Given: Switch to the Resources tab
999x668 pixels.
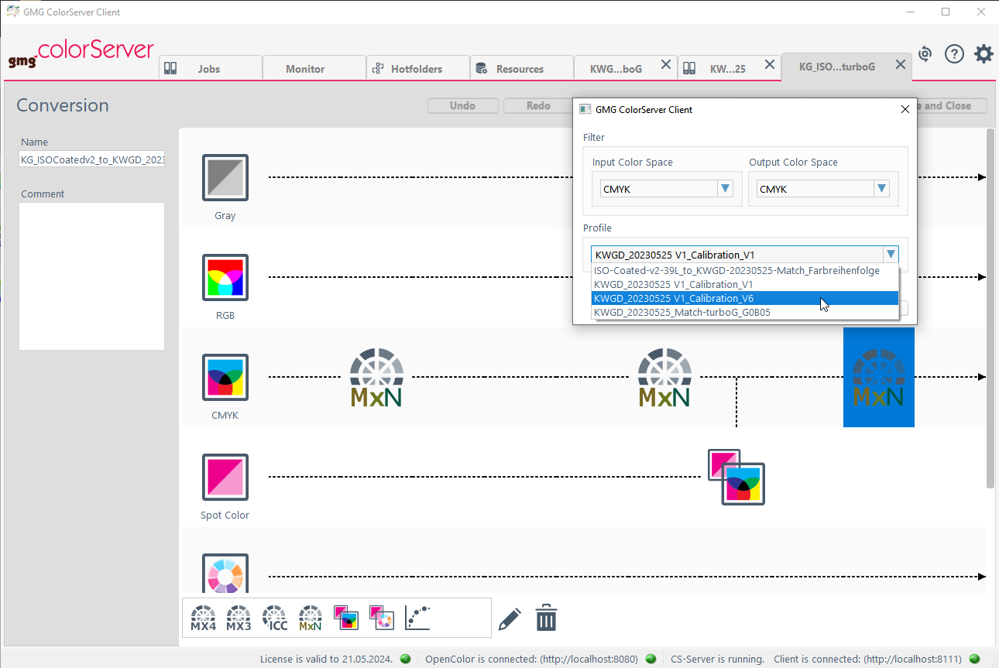Looking at the screenshot, I should [522, 68].
